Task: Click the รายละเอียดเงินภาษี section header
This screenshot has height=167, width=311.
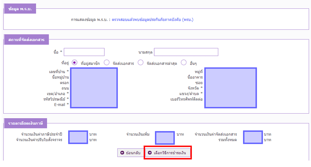Action: click(x=25, y=124)
